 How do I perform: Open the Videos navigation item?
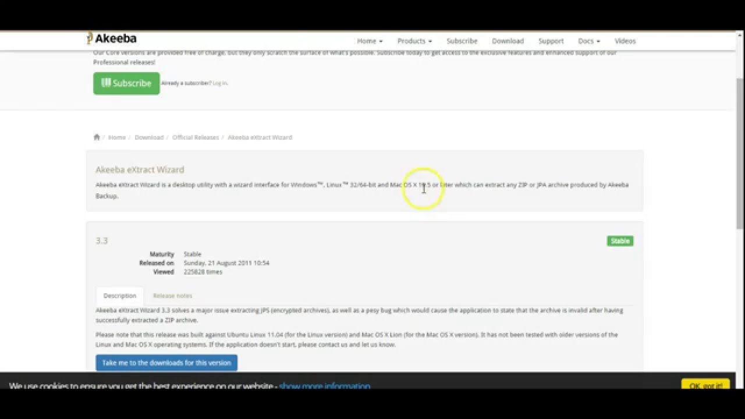tap(625, 41)
